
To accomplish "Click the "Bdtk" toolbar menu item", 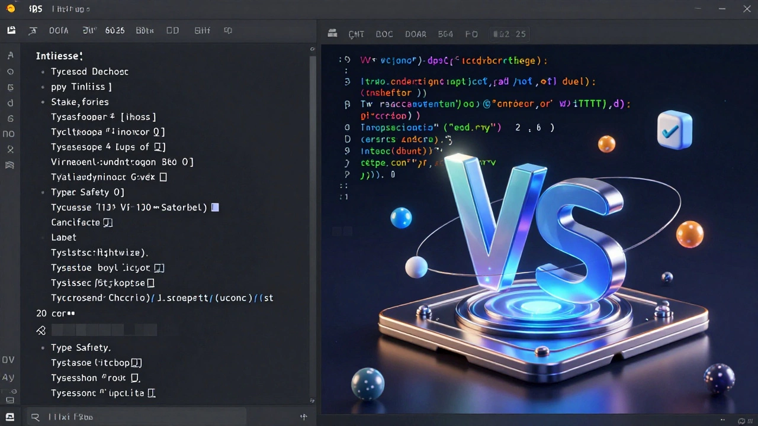I will pos(144,30).
